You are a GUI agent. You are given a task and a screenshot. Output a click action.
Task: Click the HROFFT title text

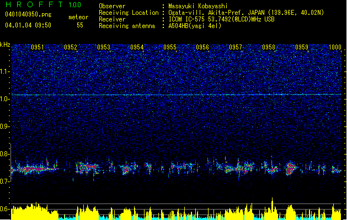pyautogui.click(x=35, y=4)
